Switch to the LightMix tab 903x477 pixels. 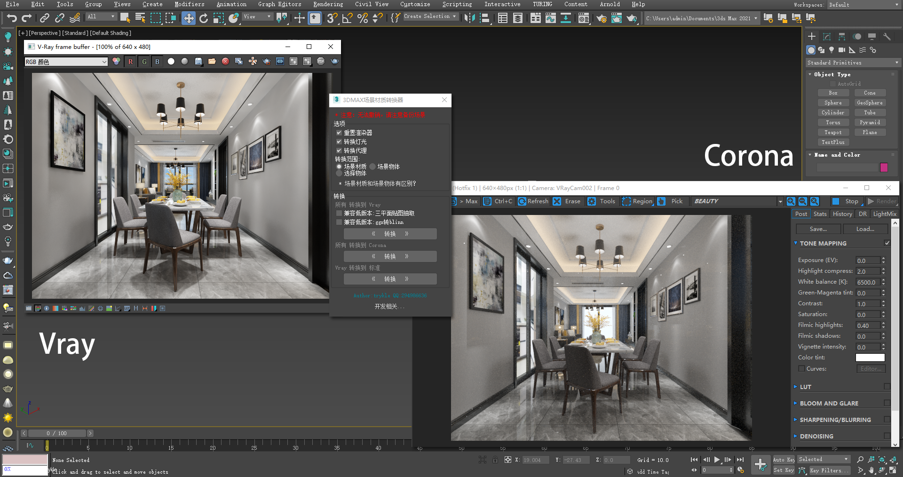coord(884,214)
